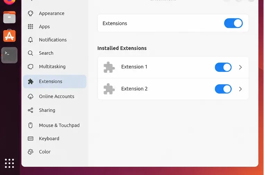The height and width of the screenshot is (175, 264).
Task: Click the Appearance palette icon
Action: [30, 13]
